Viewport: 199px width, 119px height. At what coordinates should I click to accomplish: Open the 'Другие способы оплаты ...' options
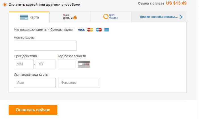pos(159,17)
